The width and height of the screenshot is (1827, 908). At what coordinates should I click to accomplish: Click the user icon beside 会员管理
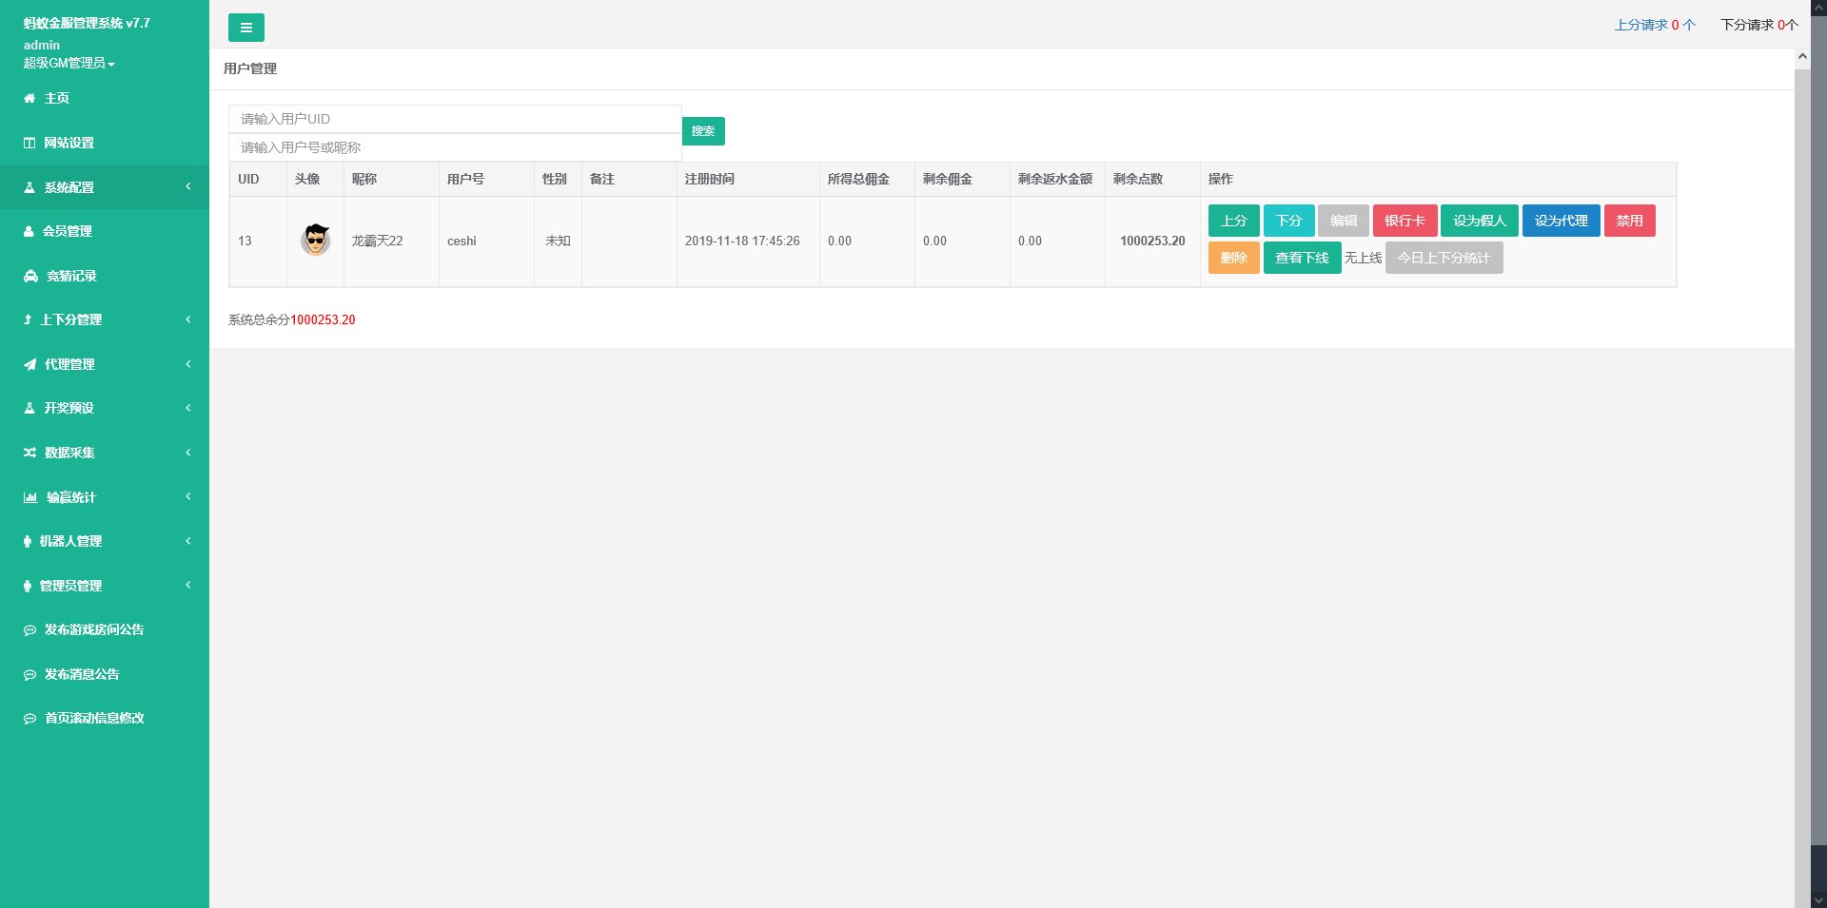tap(29, 232)
